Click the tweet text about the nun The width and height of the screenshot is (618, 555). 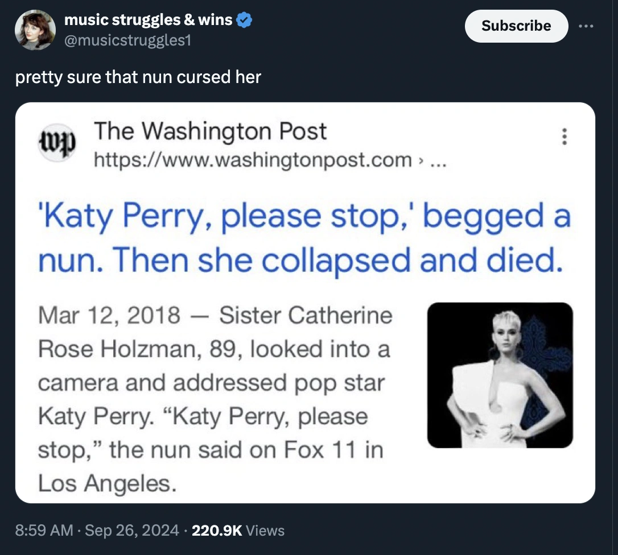pos(138,77)
